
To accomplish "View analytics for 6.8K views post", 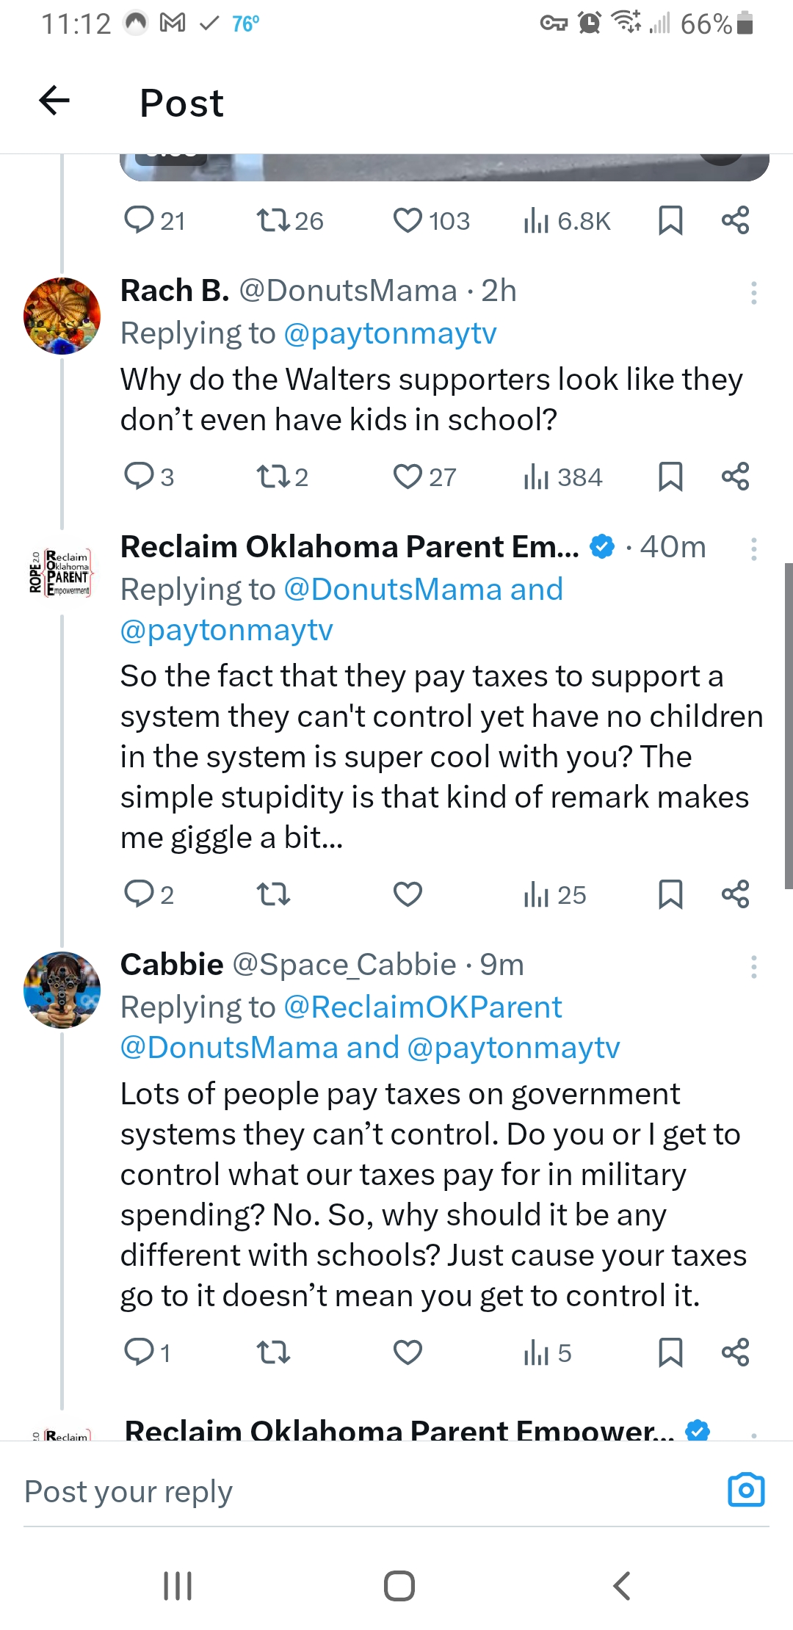I will point(567,221).
